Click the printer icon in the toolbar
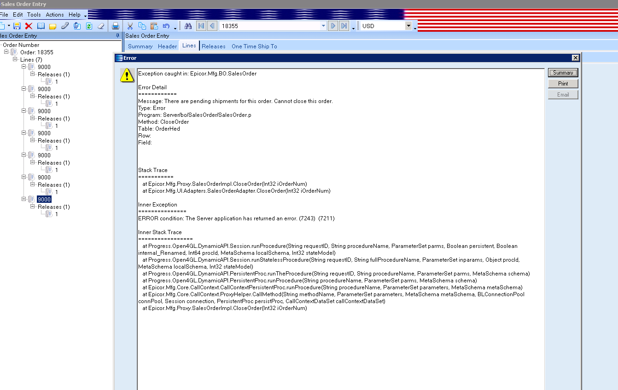This screenshot has width=618, height=390. coord(116,26)
